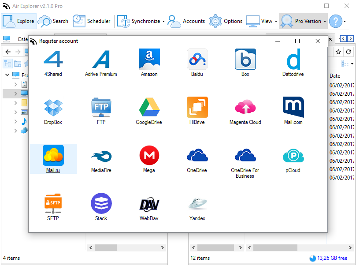The height and width of the screenshot is (266, 356).
Task: Click the '4 items' status text
Action: coord(11,258)
